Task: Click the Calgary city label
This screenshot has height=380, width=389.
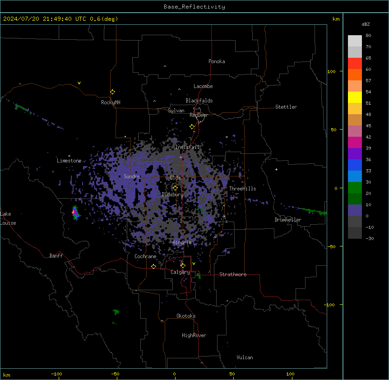Action: pyautogui.click(x=180, y=272)
